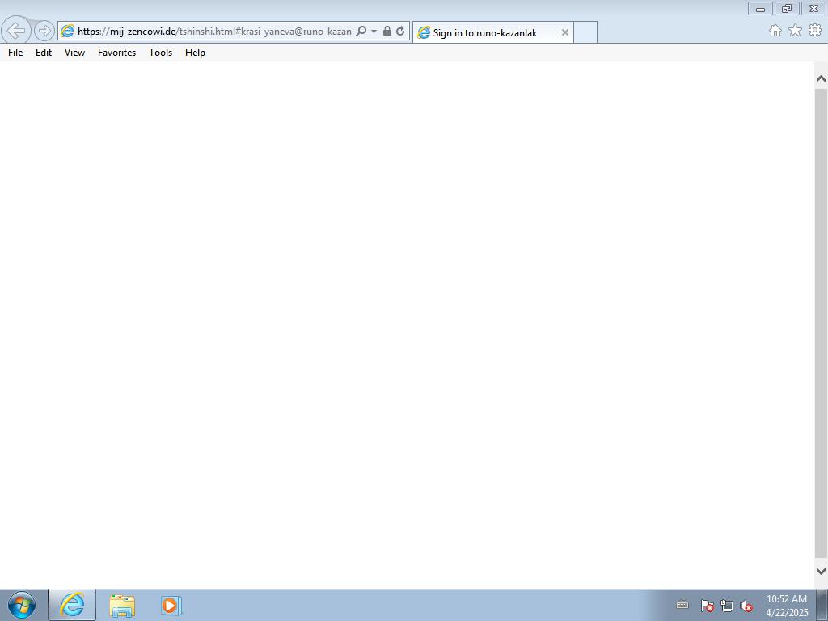Click the vertical scrollbar thumb
Image resolution: width=828 pixels, height=621 pixels.
coord(821,323)
